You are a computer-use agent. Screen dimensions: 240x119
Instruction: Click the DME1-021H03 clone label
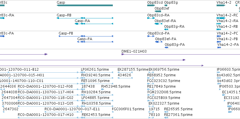[134, 51]
